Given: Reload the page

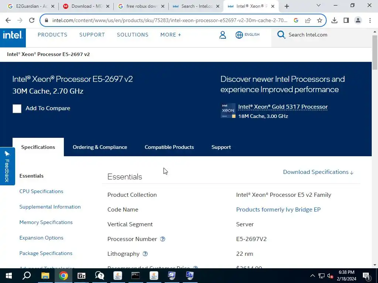Looking at the screenshot, I should pos(32,21).
